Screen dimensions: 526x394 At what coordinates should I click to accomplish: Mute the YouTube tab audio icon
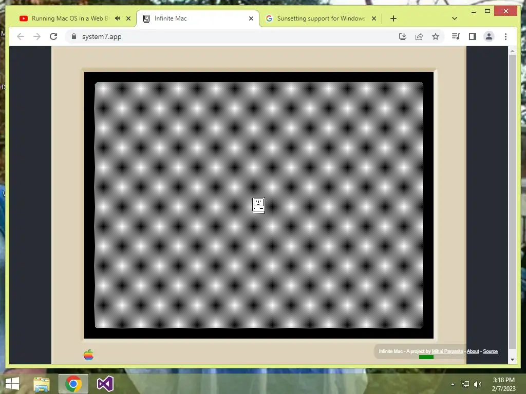pyautogui.click(x=117, y=18)
